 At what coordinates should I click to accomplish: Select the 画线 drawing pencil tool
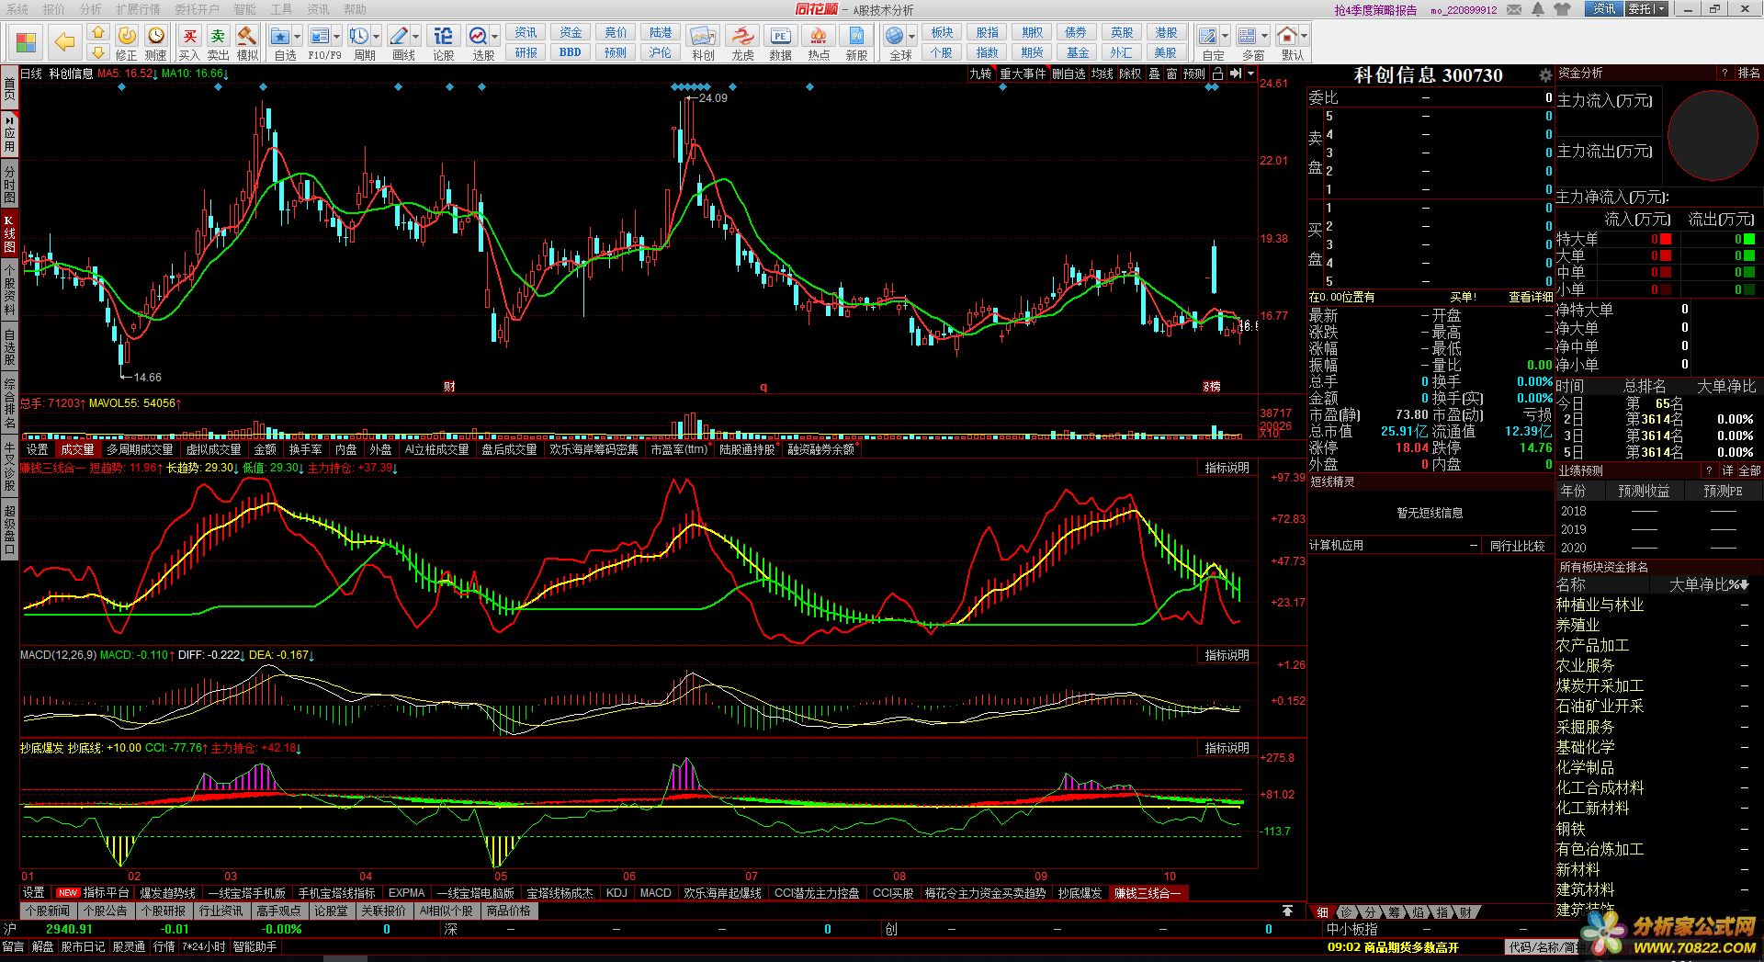(x=399, y=36)
